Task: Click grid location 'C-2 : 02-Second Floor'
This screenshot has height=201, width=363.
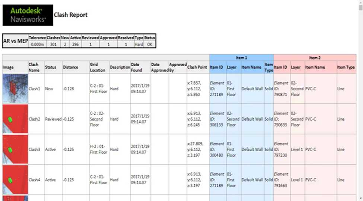Action: tap(97, 119)
